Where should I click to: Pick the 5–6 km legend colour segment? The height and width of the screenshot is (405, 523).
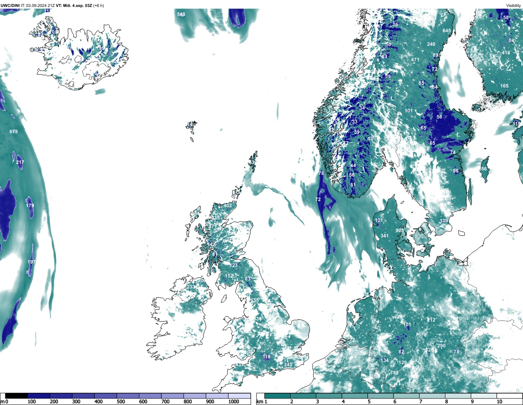coord(381,396)
